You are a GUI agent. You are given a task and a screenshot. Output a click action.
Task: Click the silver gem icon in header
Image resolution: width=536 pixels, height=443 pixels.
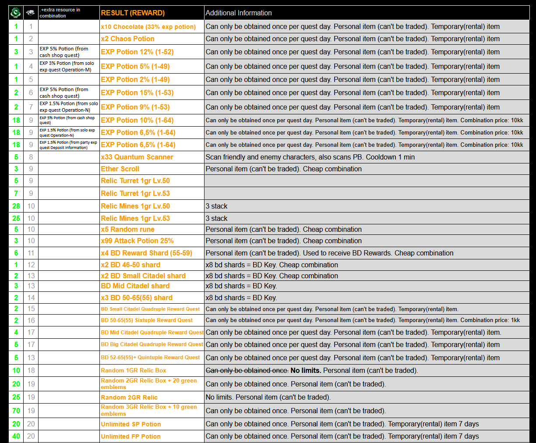[31, 13]
